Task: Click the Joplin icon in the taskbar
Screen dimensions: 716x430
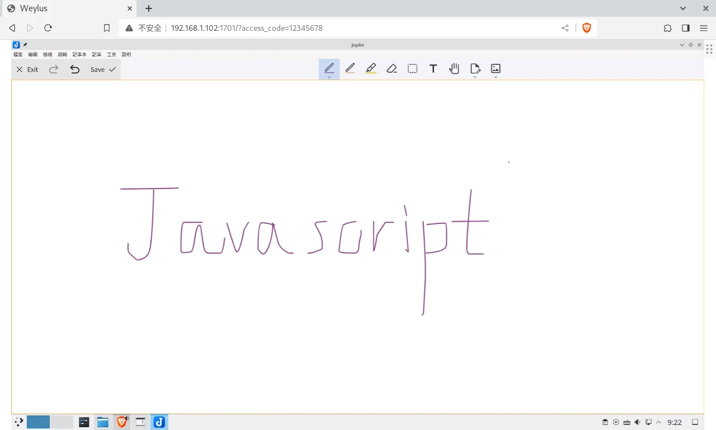Action: (159, 422)
